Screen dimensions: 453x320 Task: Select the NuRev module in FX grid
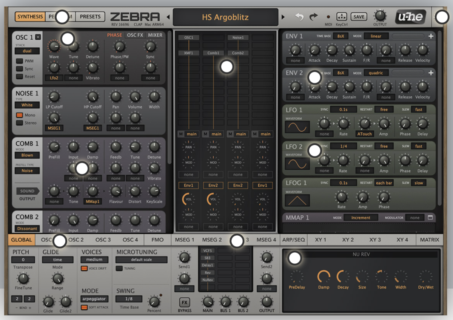pyautogui.click(x=208, y=280)
